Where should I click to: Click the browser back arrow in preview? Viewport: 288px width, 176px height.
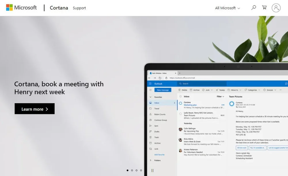pos(149,78)
